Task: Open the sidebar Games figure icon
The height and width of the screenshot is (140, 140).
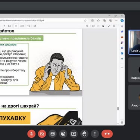Action: coord(122,43)
